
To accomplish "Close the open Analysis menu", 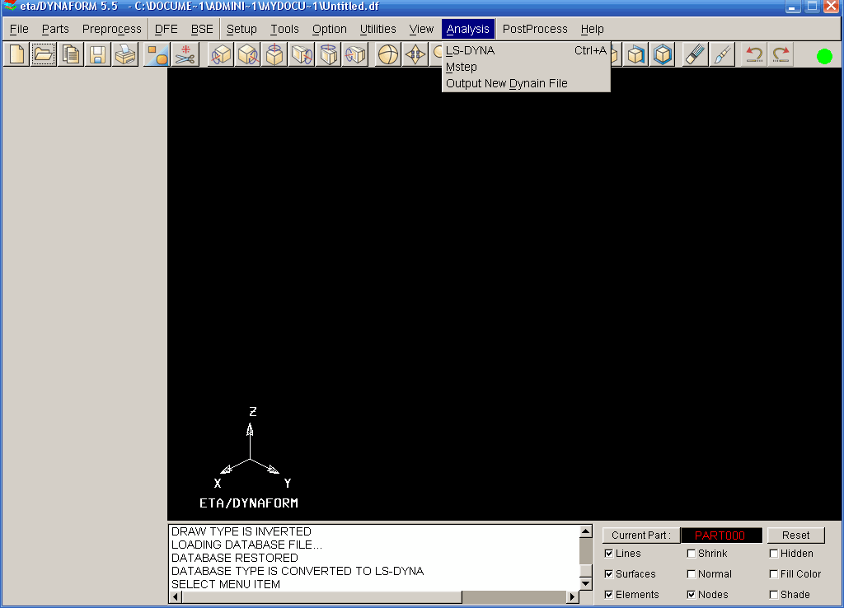I will pos(468,29).
